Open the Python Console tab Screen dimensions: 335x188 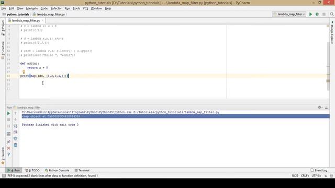[57, 170]
